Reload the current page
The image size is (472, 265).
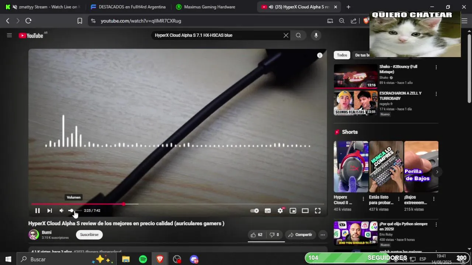(28, 21)
